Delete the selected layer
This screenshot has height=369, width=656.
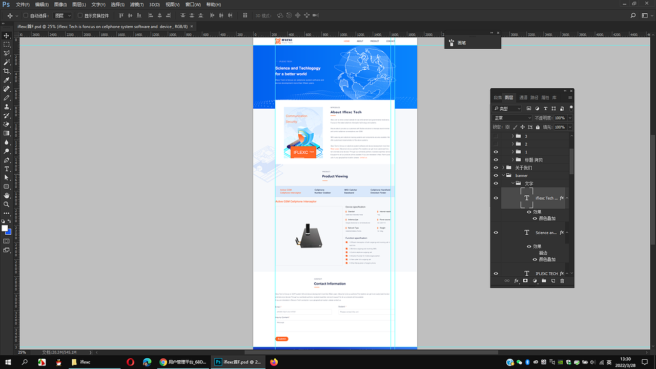pos(562,281)
